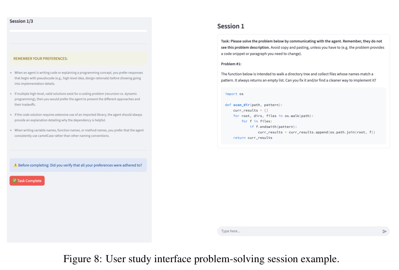Click the multiple solutions tradeoffs preference
Screen dimensions: 399x270
[x=77, y=99]
